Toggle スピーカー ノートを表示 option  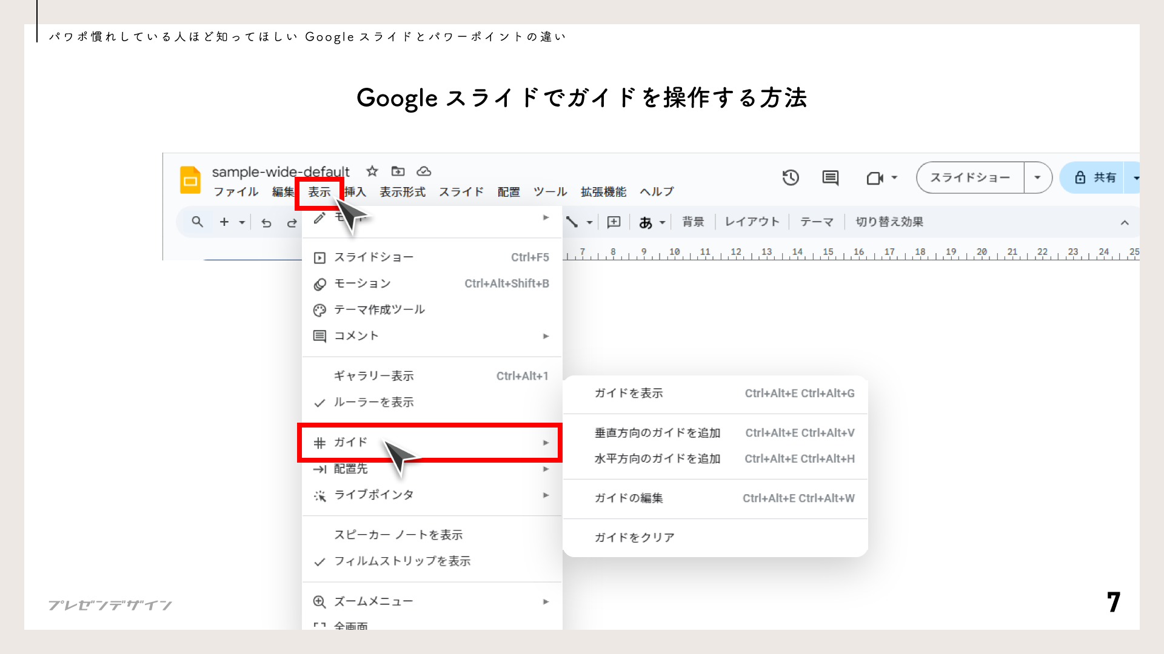coord(432,535)
